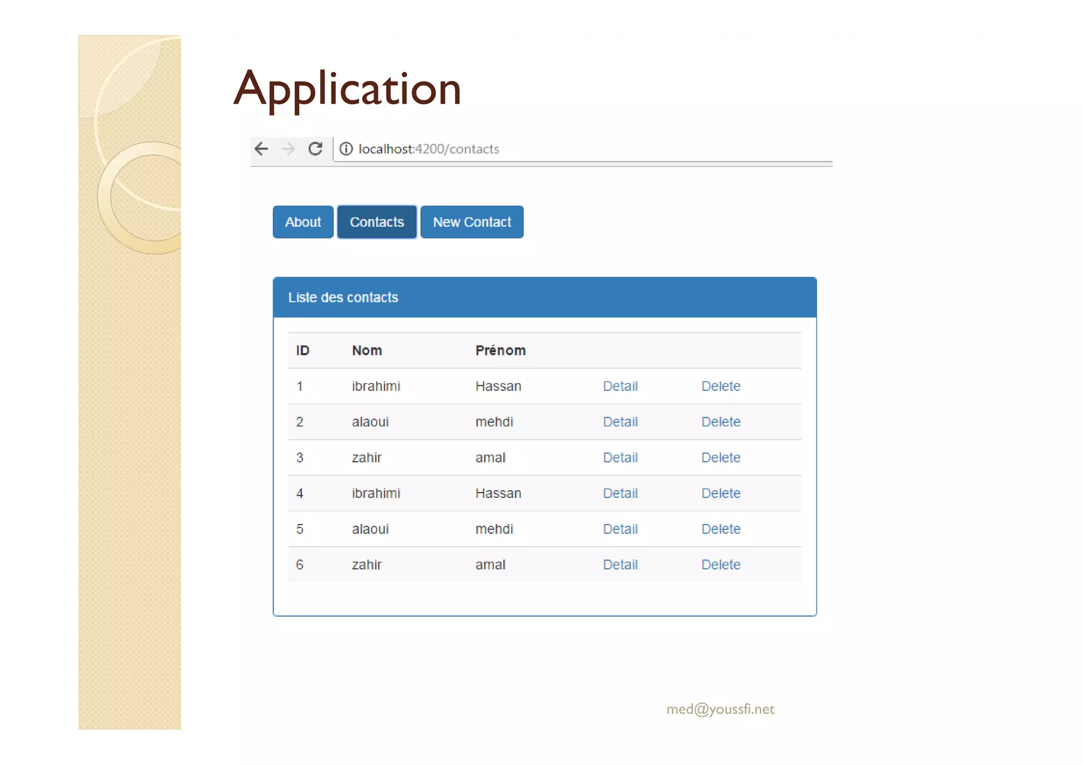Delete contact ID 1 ibrahimi
1083x765 pixels.
pyautogui.click(x=721, y=386)
